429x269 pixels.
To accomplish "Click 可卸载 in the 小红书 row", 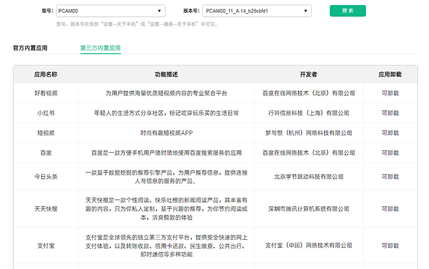I will (390, 113).
